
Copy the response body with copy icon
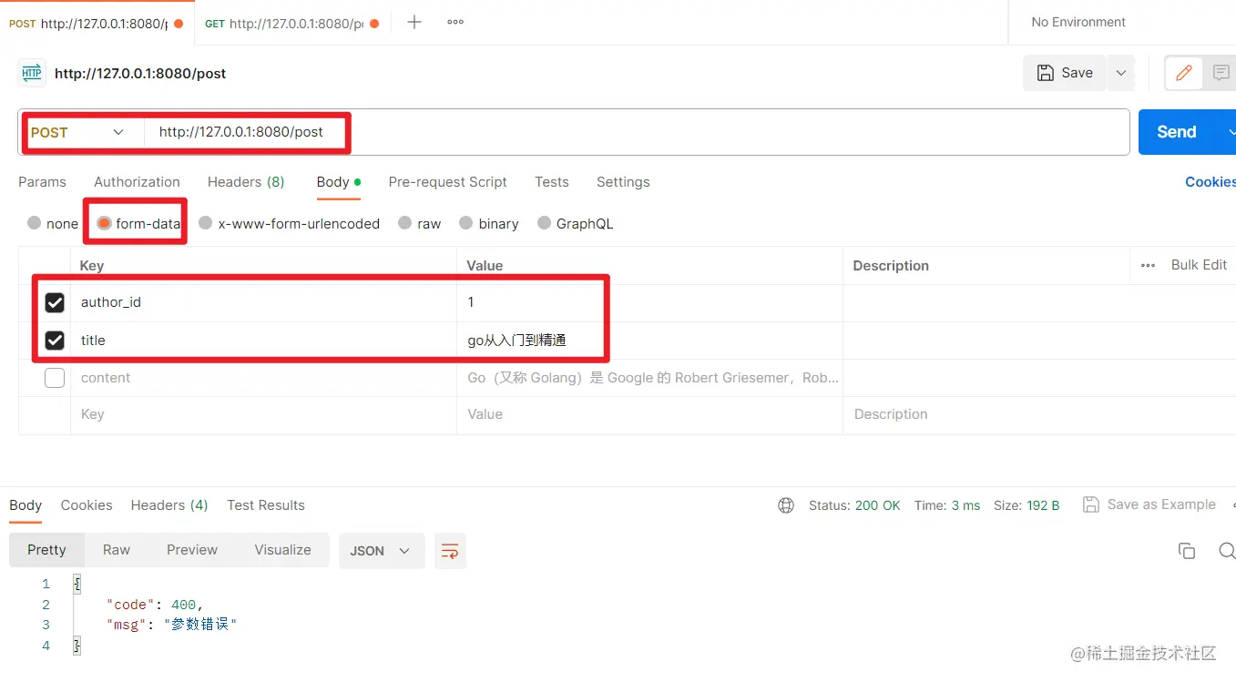pos(1187,551)
